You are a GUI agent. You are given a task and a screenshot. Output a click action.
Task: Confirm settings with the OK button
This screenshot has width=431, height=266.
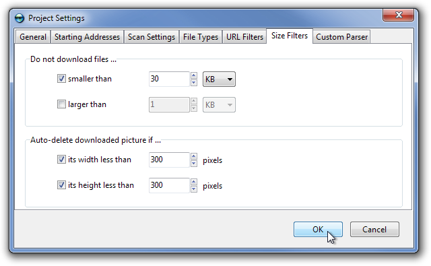[318, 229]
